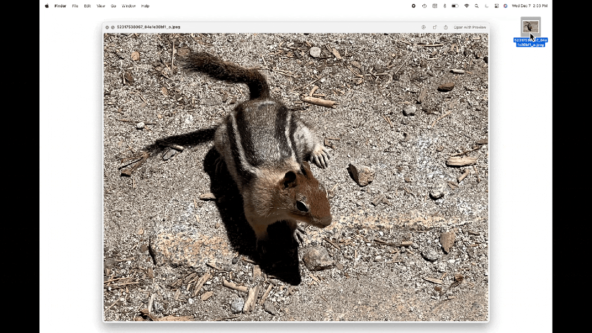Open the Wi-Fi status menu
Viewport: 592px width, 333px height.
tap(467, 6)
